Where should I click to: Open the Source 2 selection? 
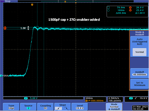pyautogui.click(x=28, y=107)
